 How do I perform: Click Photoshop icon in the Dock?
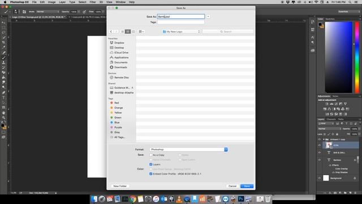coord(241,199)
